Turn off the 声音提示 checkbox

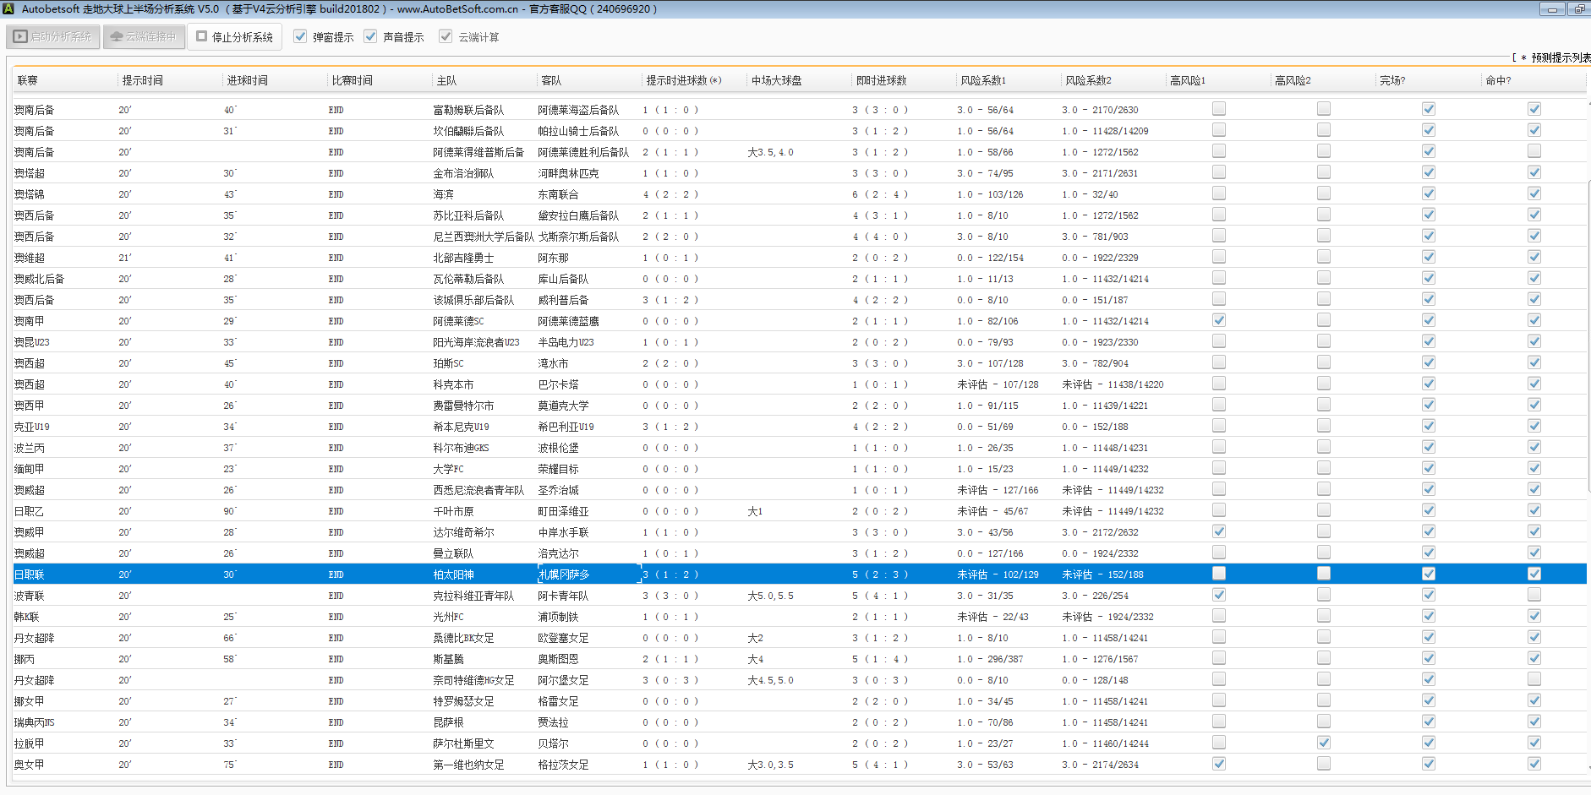(370, 37)
